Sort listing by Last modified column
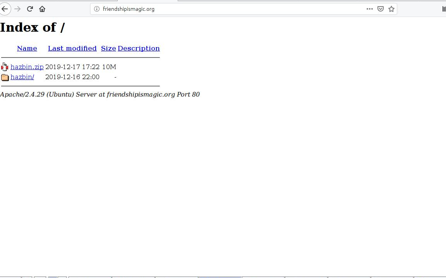 coord(72,48)
